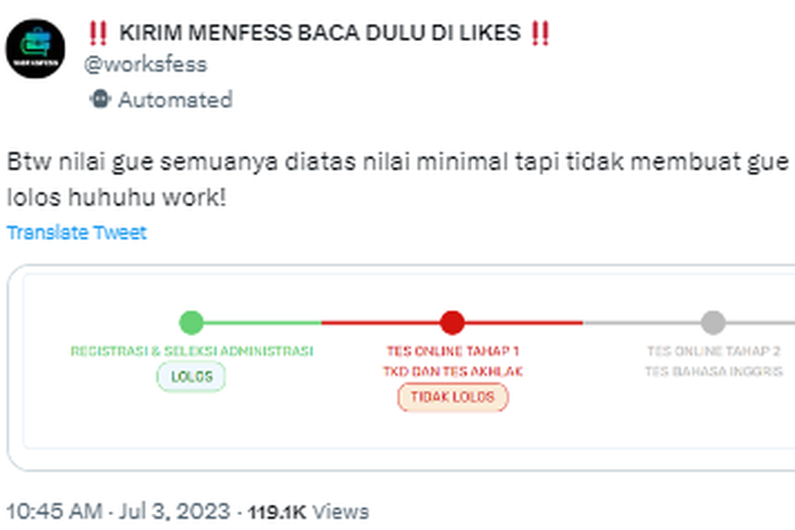
Task: Open the @worksfess handle link
Action: (145, 64)
